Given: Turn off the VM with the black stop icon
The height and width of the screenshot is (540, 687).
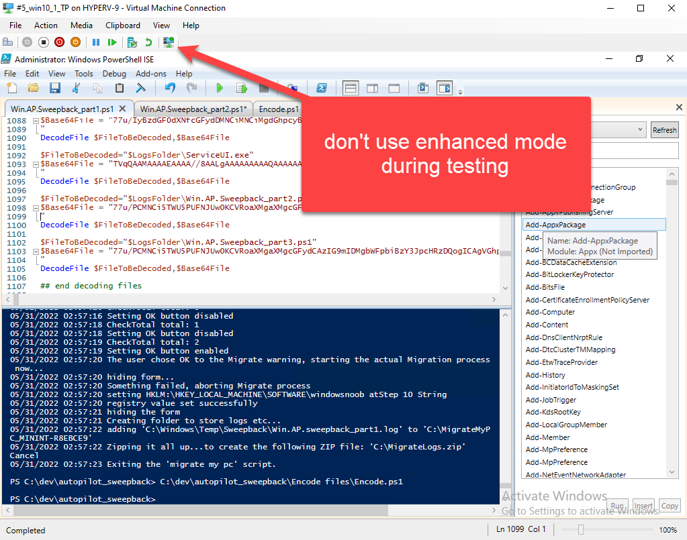Looking at the screenshot, I should click(44, 42).
